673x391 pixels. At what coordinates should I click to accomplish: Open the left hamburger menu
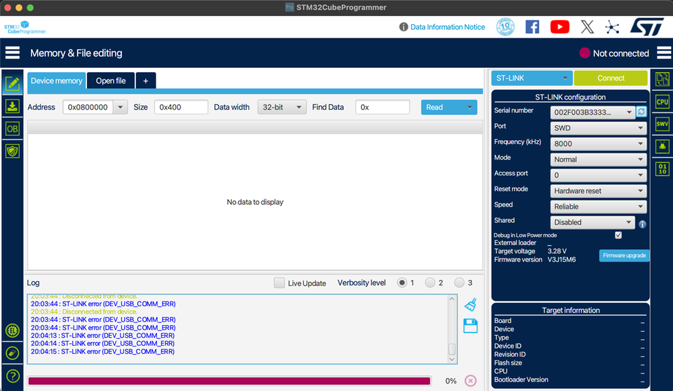(x=12, y=52)
